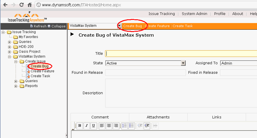Click the greyed-out last editor toolbar icon

coord(155,126)
